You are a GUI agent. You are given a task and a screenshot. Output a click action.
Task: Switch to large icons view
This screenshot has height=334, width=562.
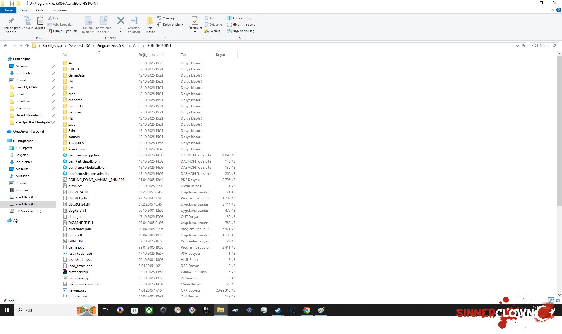558,301
